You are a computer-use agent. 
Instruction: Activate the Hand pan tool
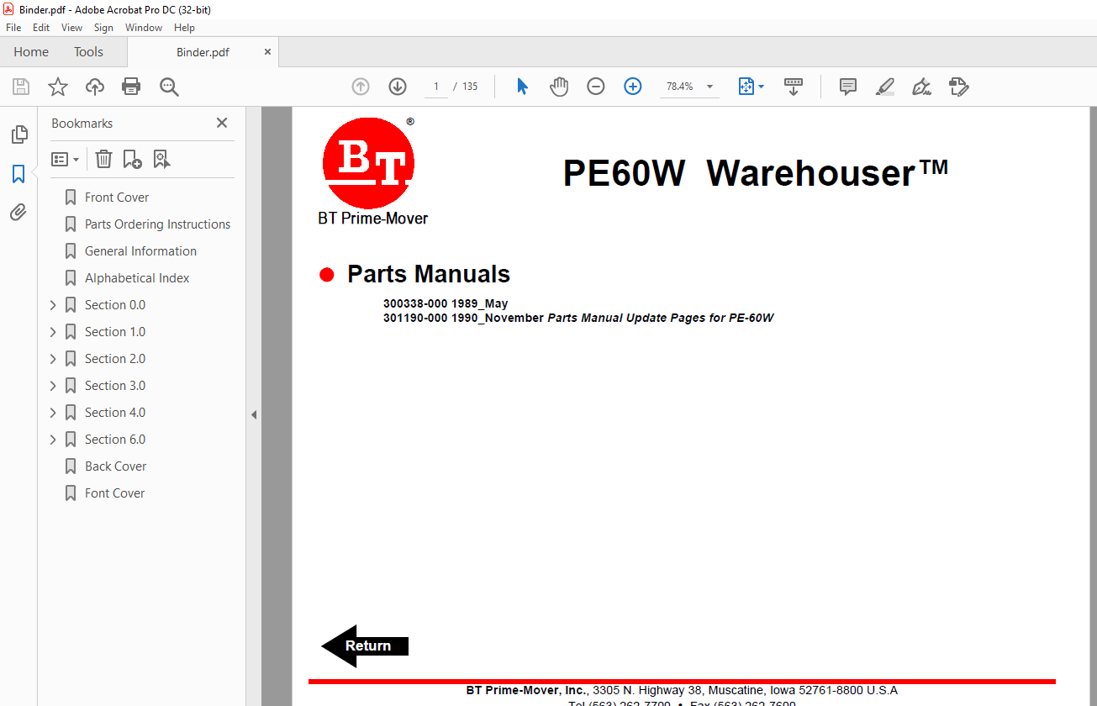[559, 87]
